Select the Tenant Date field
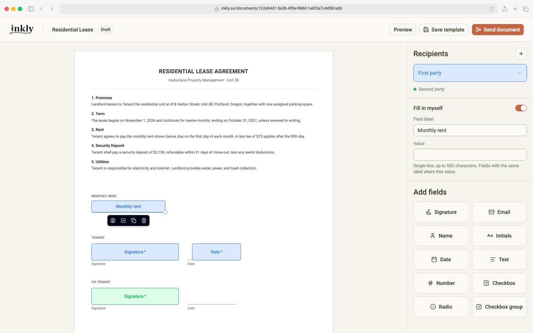 coord(217,252)
